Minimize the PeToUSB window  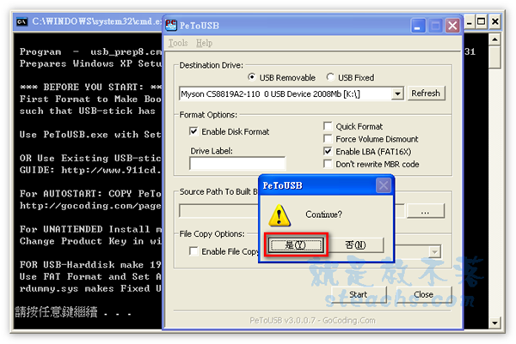pyautogui.click(x=418, y=25)
